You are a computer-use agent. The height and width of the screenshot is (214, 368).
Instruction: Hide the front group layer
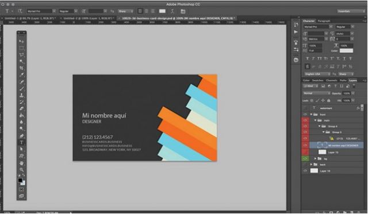click(x=305, y=114)
